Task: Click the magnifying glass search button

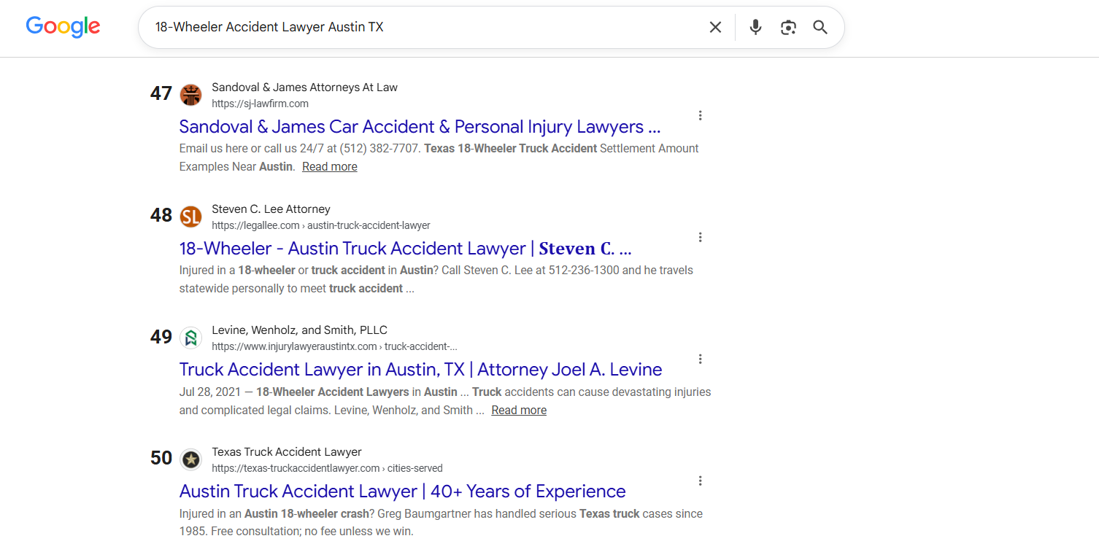Action: coord(820,27)
